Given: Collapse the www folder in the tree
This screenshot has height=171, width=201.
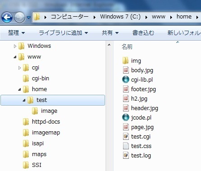Looking at the screenshot, I should [x=15, y=57].
